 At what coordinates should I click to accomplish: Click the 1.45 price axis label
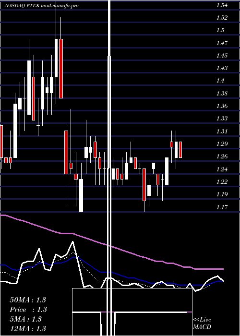point(222,56)
